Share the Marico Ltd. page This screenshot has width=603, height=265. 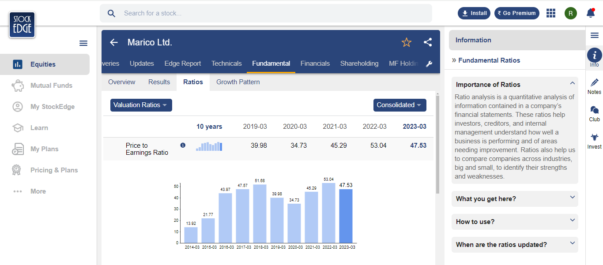[x=428, y=42]
